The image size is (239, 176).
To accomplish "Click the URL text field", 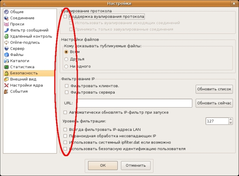I will (x=134, y=103).
